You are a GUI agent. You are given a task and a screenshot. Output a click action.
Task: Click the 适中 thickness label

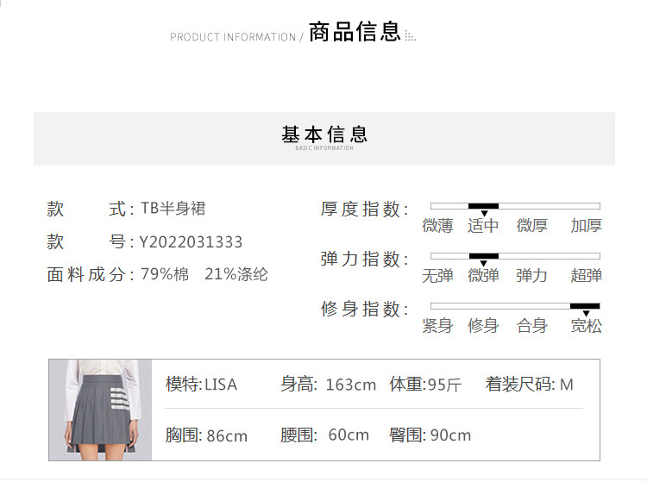pyautogui.click(x=483, y=226)
